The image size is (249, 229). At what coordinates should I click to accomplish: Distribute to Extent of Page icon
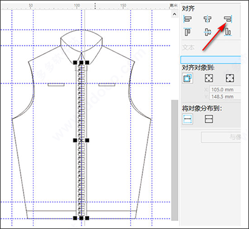209,119
